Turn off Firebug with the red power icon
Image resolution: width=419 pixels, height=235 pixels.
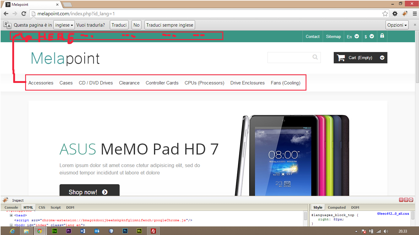pyautogui.click(x=411, y=200)
